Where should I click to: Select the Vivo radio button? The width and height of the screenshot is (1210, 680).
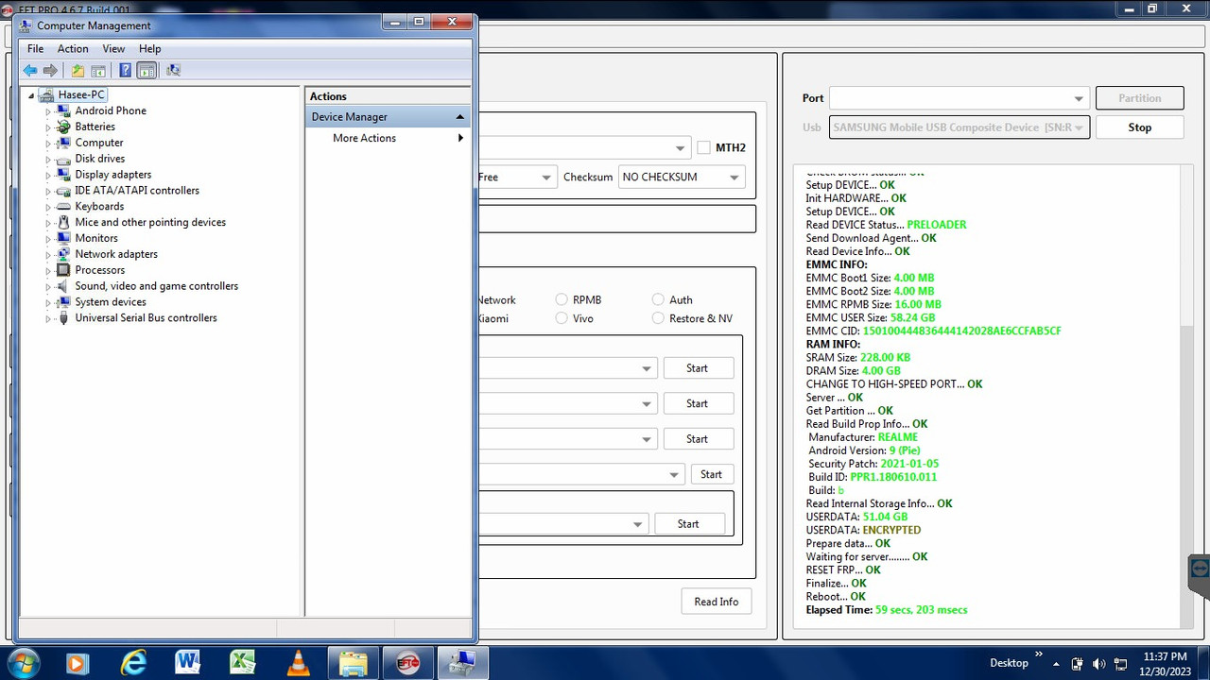(562, 318)
